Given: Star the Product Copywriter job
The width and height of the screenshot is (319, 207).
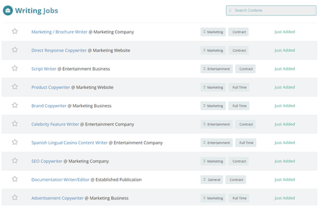Looking at the screenshot, I should [x=15, y=87].
